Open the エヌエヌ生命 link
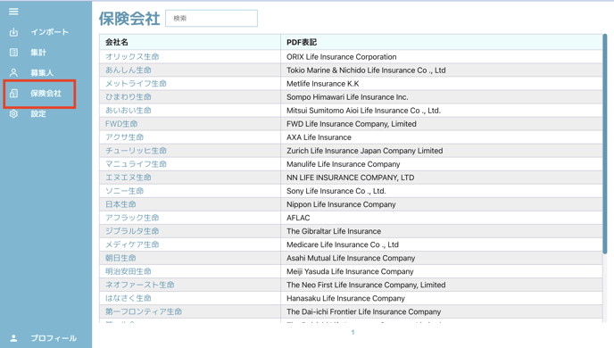614x348 pixels. pyautogui.click(x=128, y=178)
